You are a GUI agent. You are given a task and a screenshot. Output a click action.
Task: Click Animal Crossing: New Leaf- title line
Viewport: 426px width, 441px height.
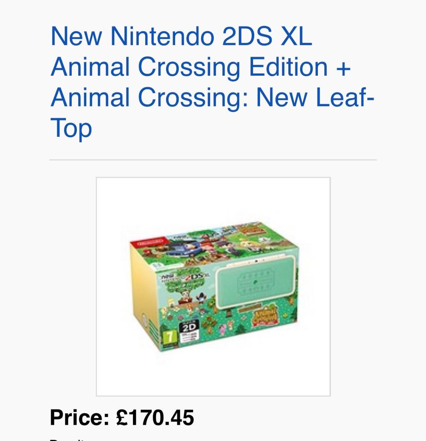click(x=212, y=97)
